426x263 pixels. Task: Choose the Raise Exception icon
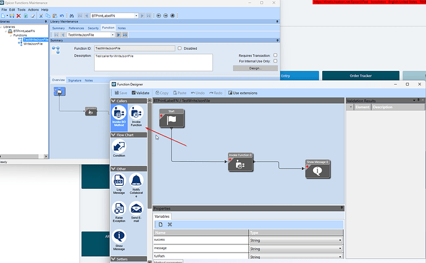click(119, 212)
